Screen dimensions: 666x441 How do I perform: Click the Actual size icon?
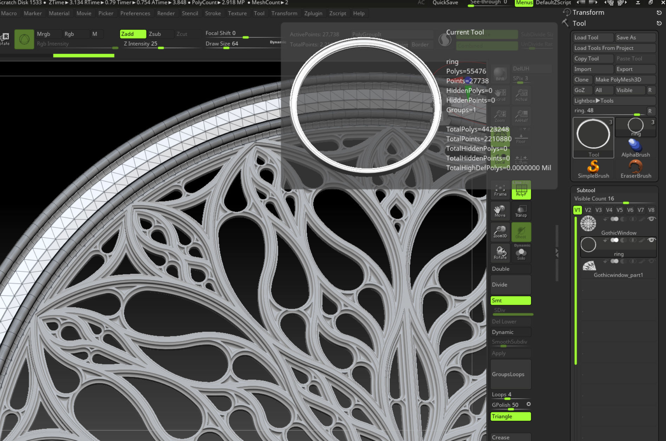tap(521, 95)
